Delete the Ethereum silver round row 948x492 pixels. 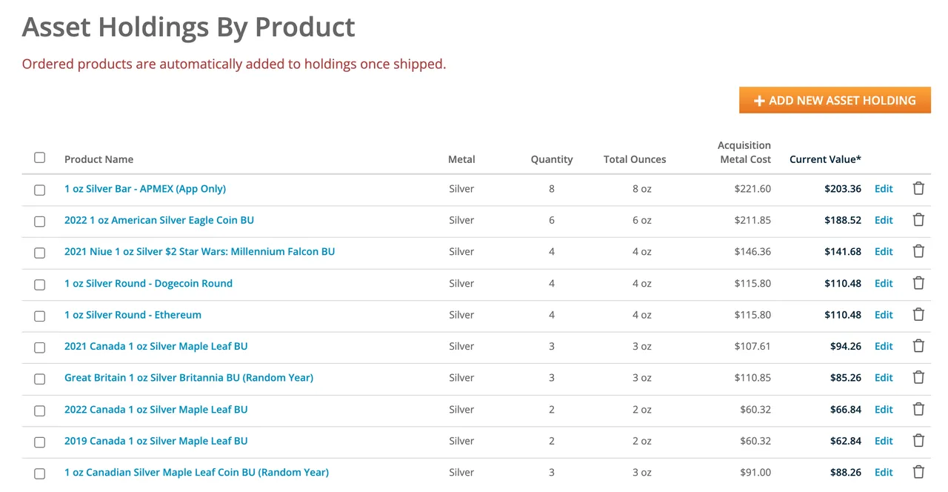[x=918, y=315]
